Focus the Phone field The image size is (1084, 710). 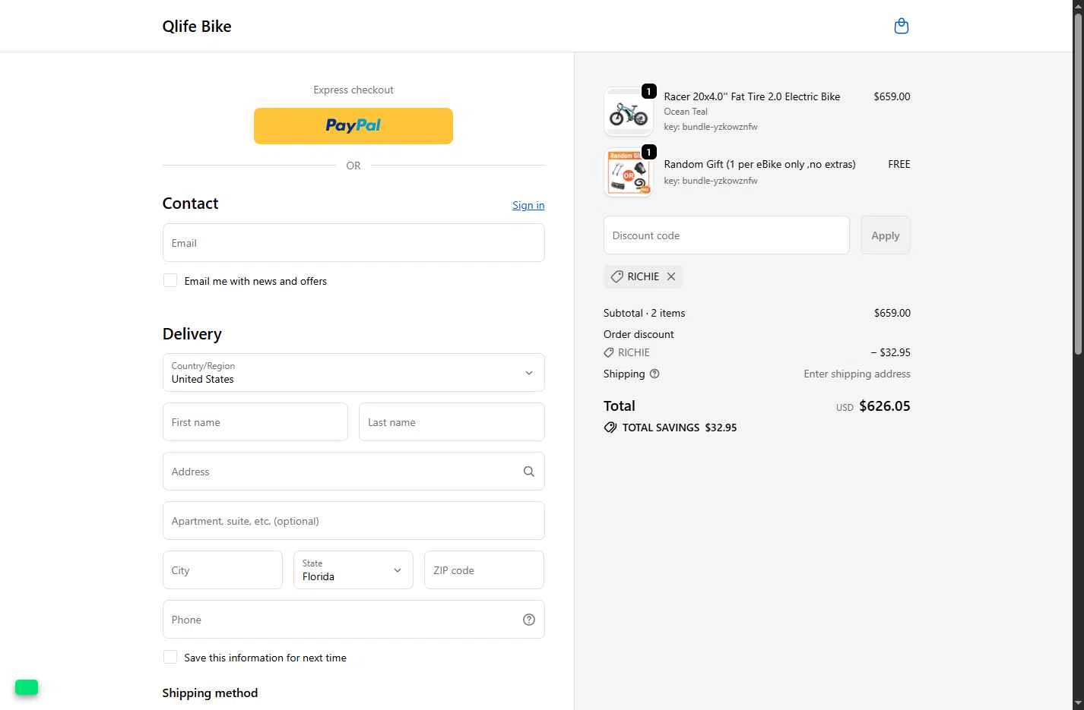coord(353,620)
